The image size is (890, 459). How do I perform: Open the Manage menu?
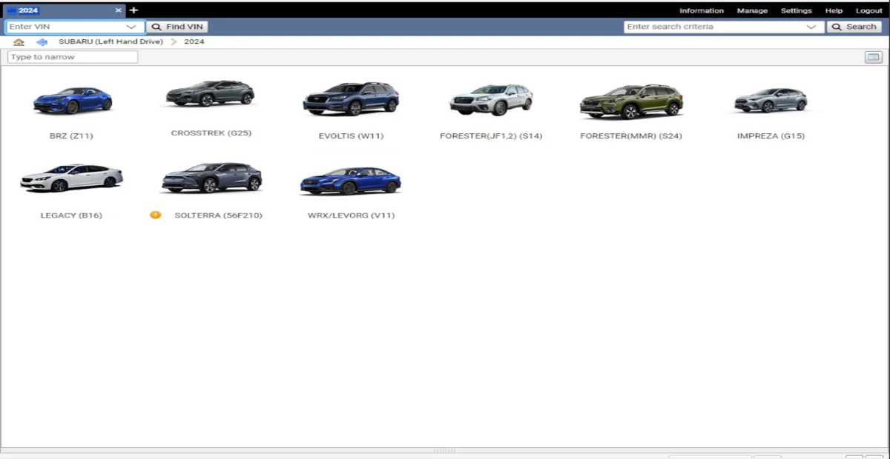[752, 11]
